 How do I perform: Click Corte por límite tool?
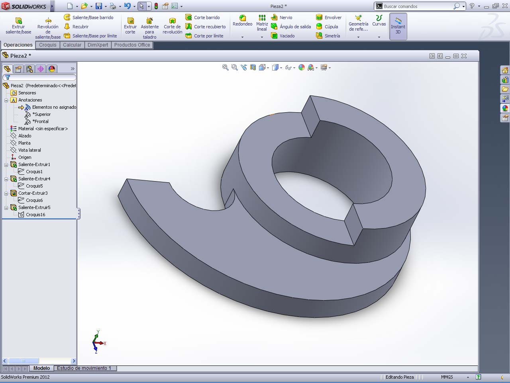[x=204, y=36]
